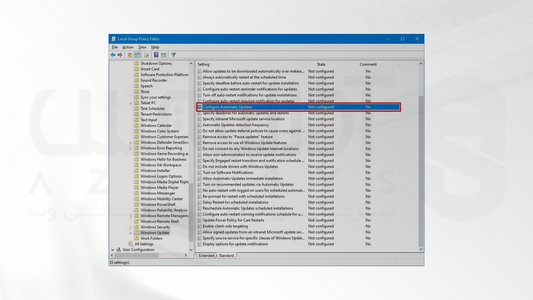The width and height of the screenshot is (533, 300).
Task: Expand the Windows Defender SmartScreen node
Action: click(x=130, y=143)
